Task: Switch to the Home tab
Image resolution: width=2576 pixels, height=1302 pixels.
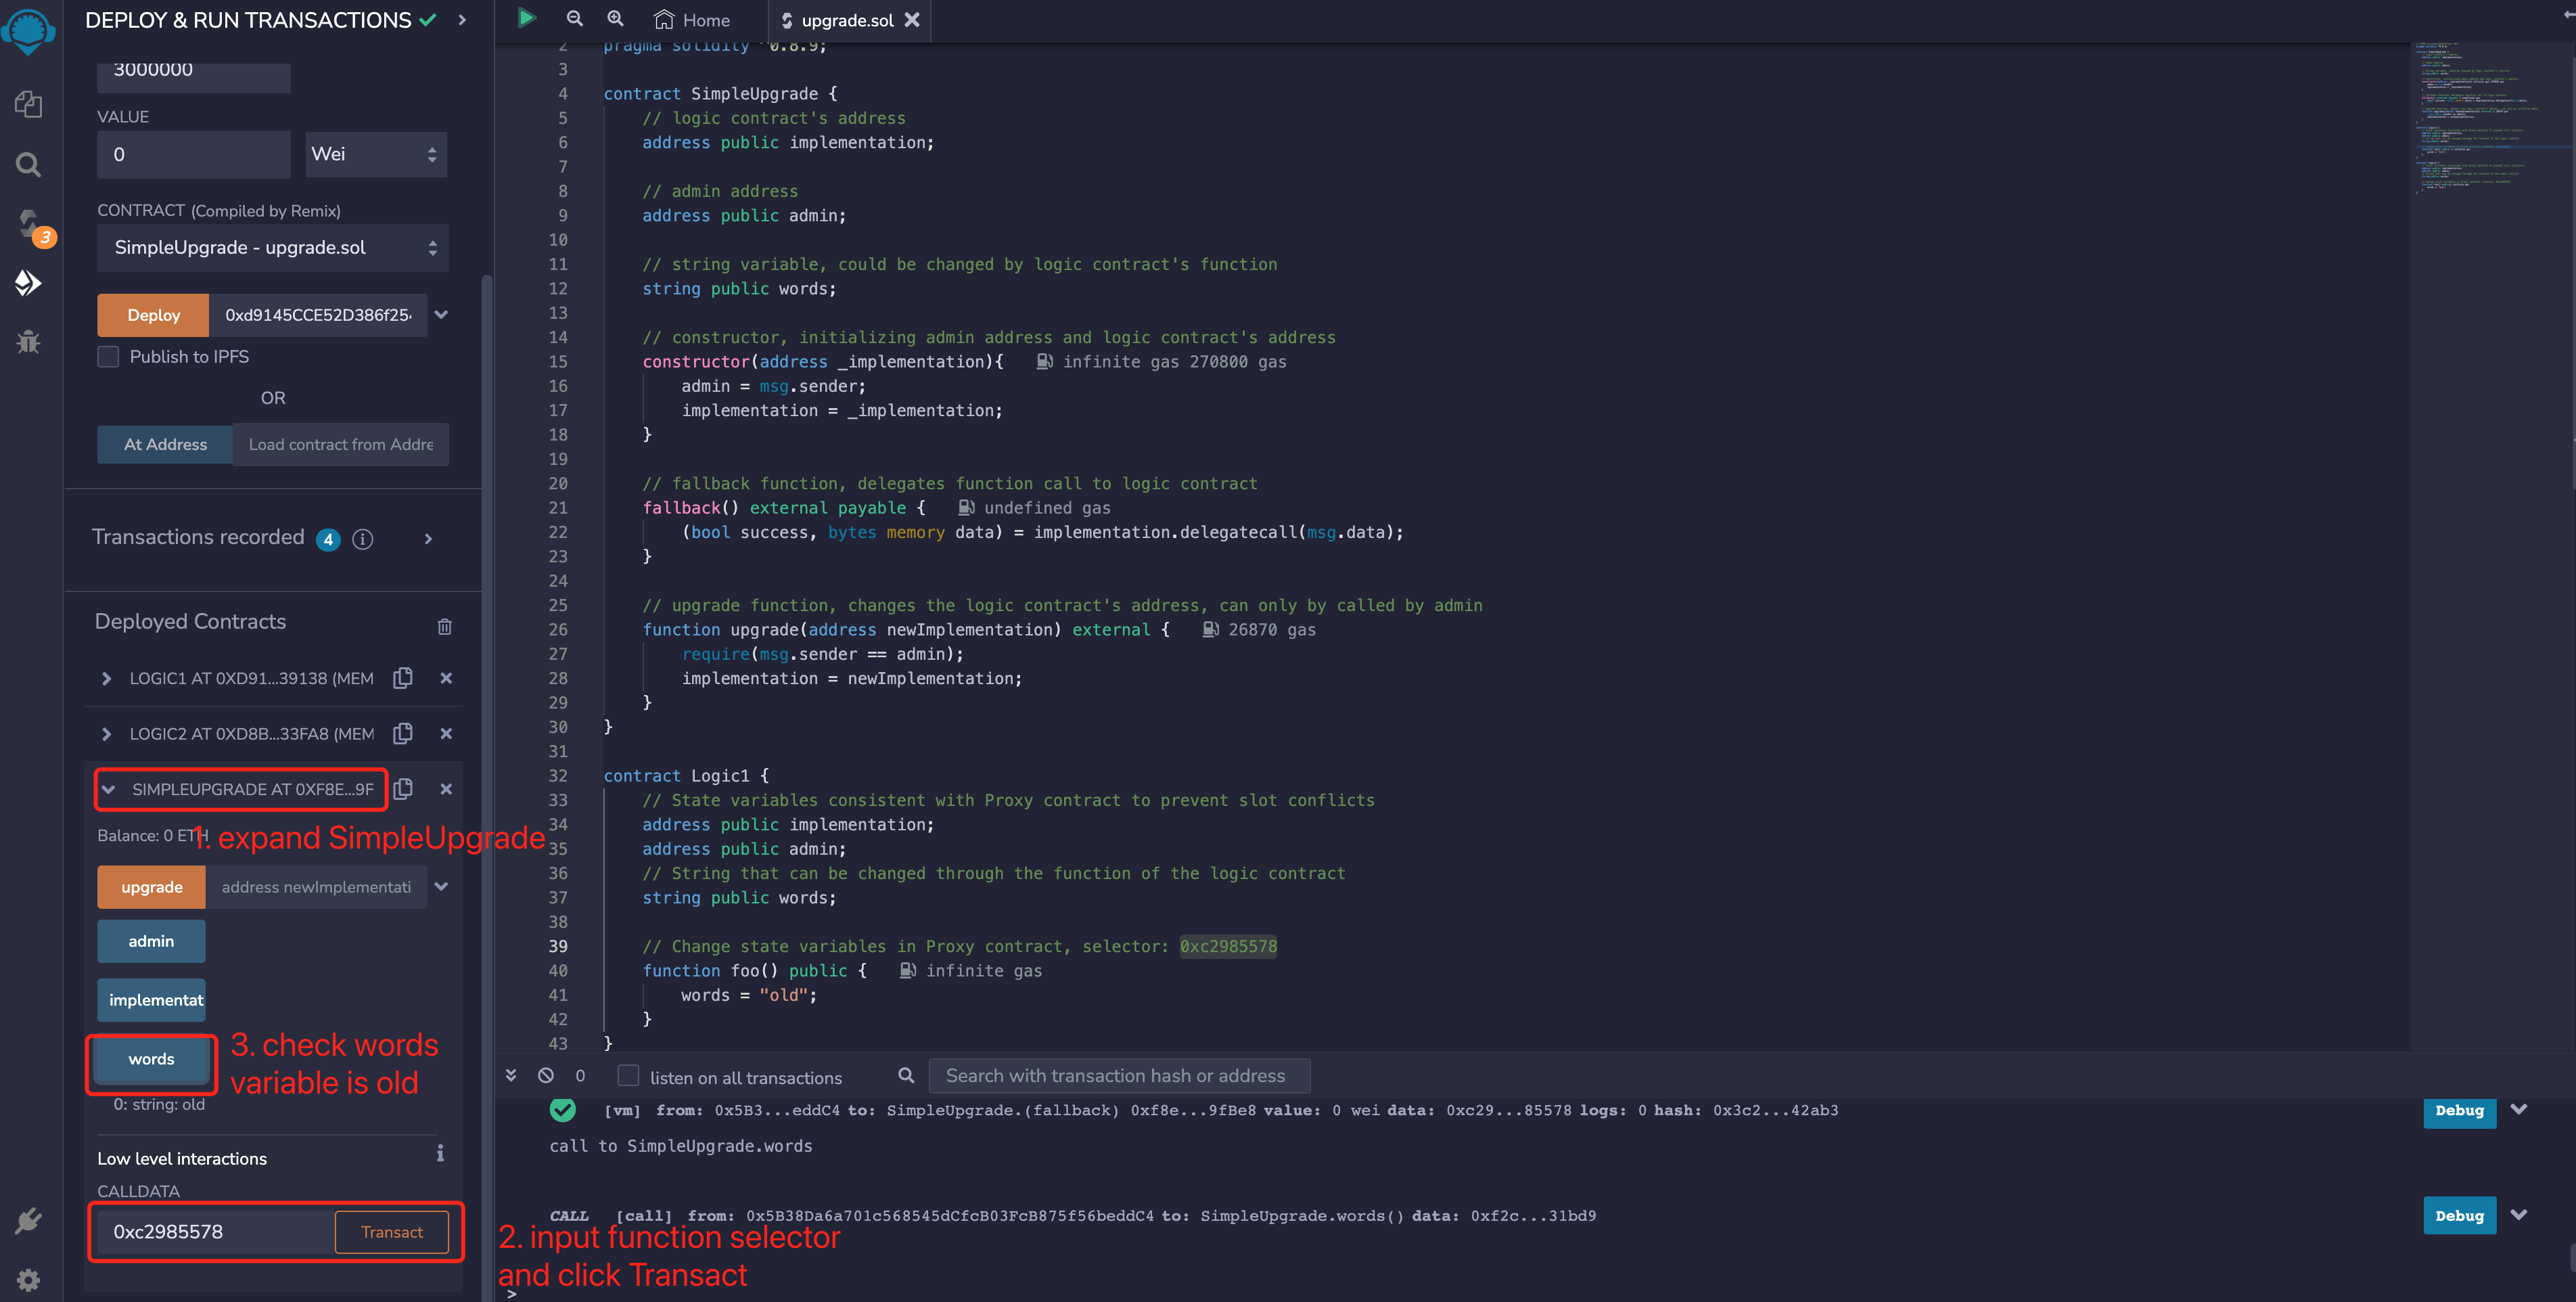Action: (692, 20)
